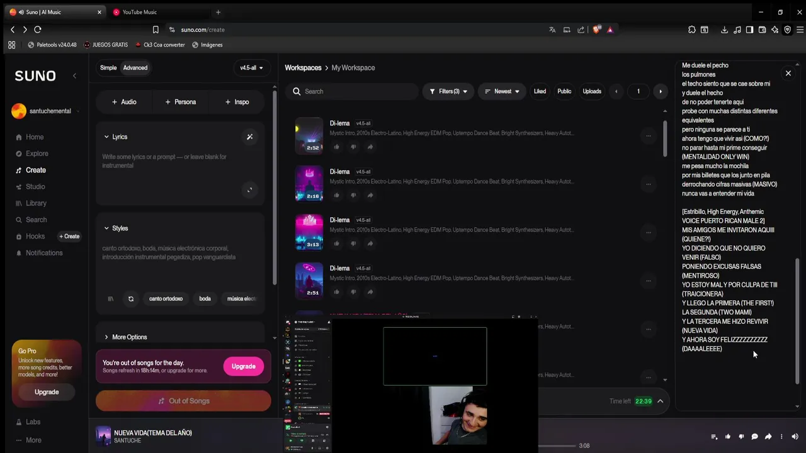The width and height of the screenshot is (806, 453).
Task: Open Brave Rewards triangle icon
Action: click(x=610, y=30)
